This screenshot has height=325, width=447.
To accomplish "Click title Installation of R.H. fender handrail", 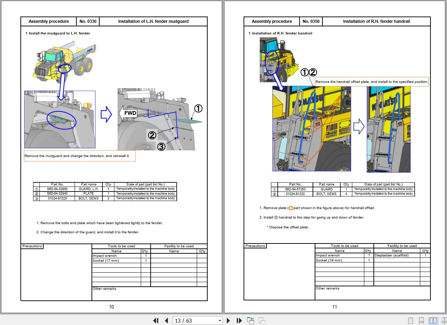I will pyautogui.click(x=376, y=21).
